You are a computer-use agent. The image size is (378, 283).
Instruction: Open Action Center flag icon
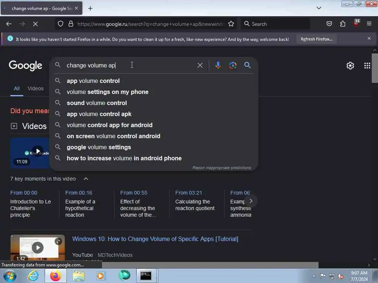pos(323,276)
